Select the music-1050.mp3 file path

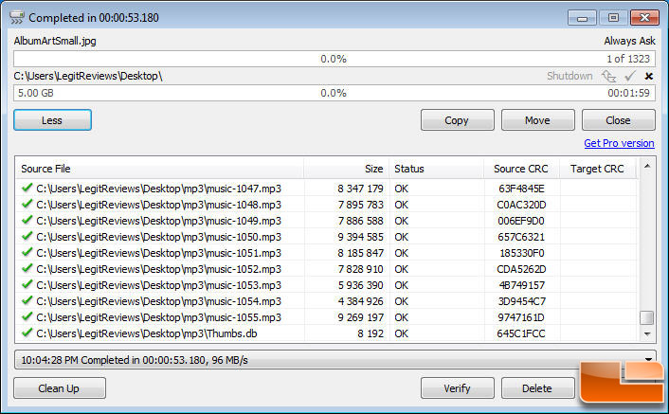point(158,237)
